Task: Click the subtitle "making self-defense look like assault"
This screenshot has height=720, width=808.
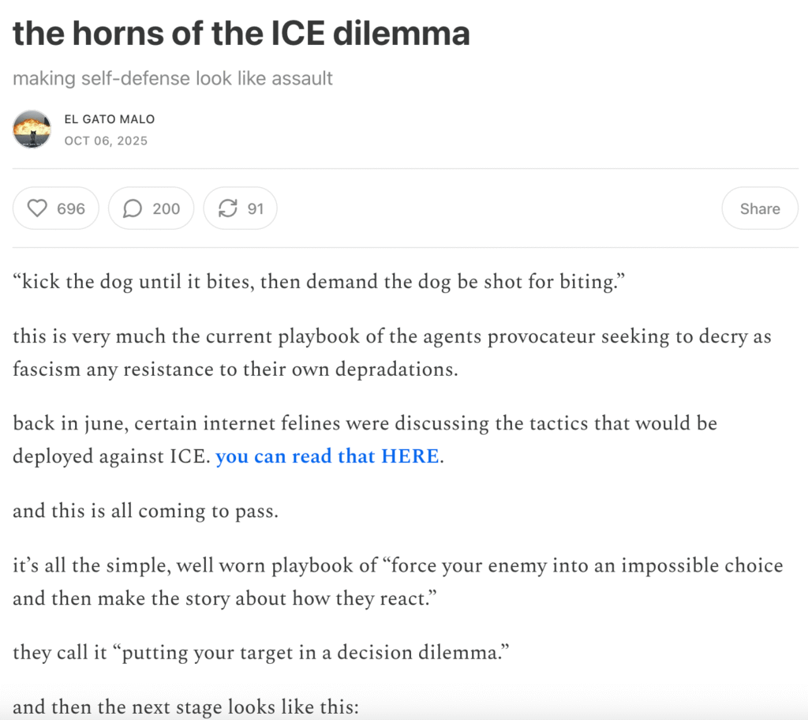Action: 173,78
